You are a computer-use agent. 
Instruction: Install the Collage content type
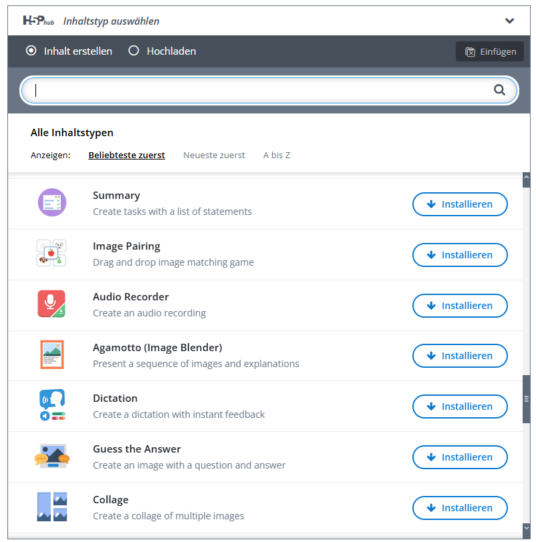coord(460,508)
